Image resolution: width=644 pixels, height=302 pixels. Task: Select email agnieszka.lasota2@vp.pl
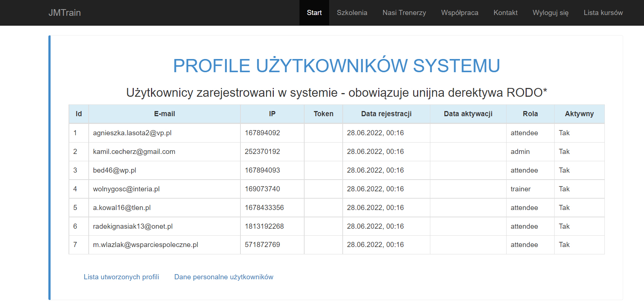pos(132,133)
